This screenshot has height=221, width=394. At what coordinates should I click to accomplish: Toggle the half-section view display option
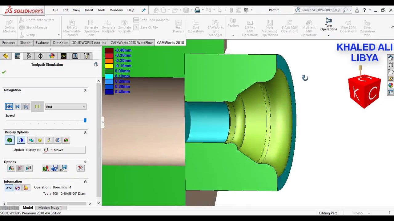[21, 140]
